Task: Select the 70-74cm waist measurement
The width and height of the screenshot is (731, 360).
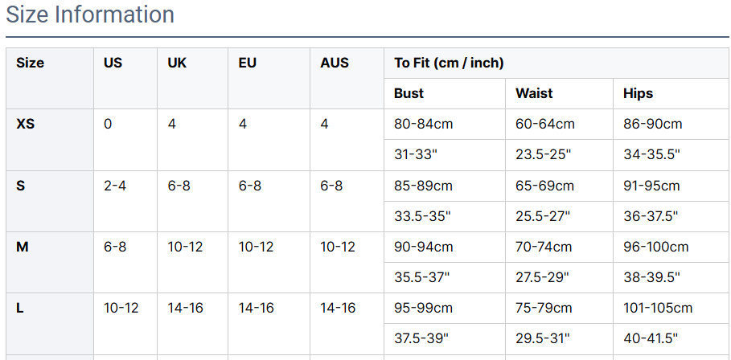Action: pos(544,247)
